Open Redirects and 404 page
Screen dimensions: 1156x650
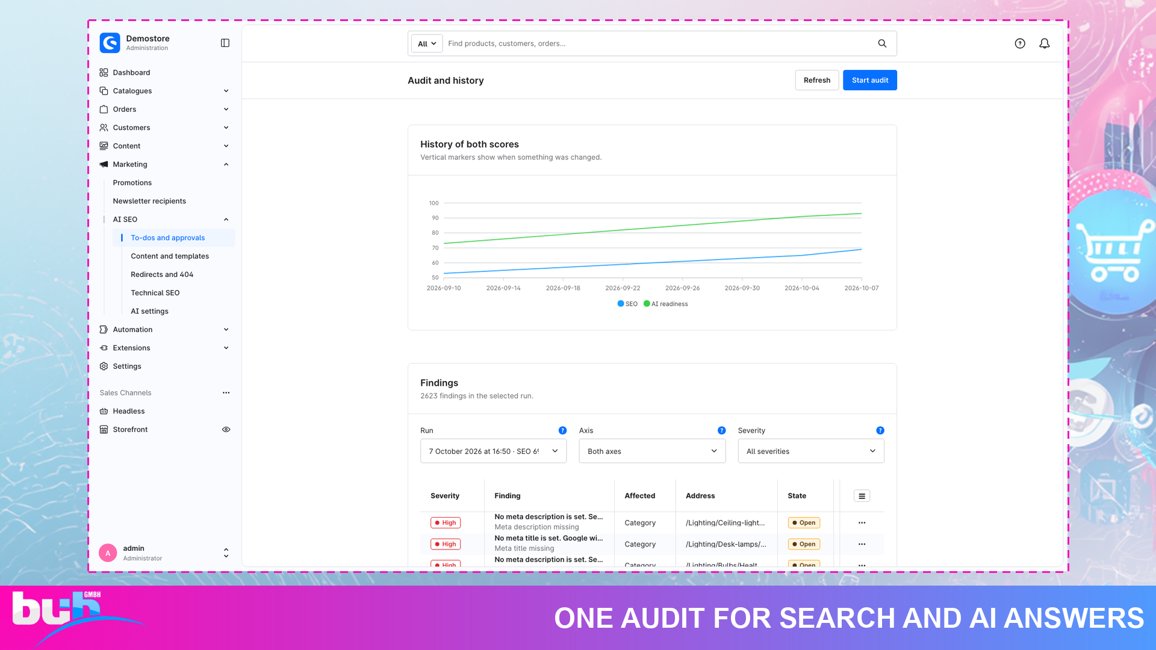(x=162, y=274)
